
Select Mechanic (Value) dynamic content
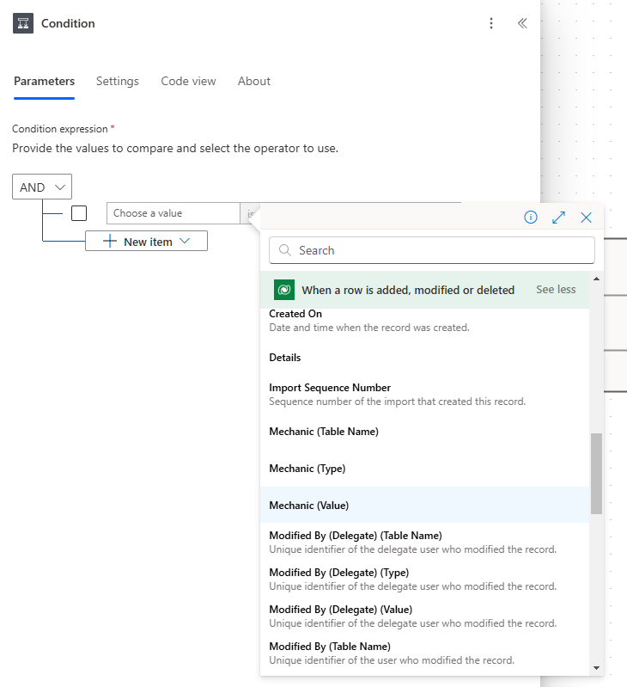pyautogui.click(x=309, y=506)
